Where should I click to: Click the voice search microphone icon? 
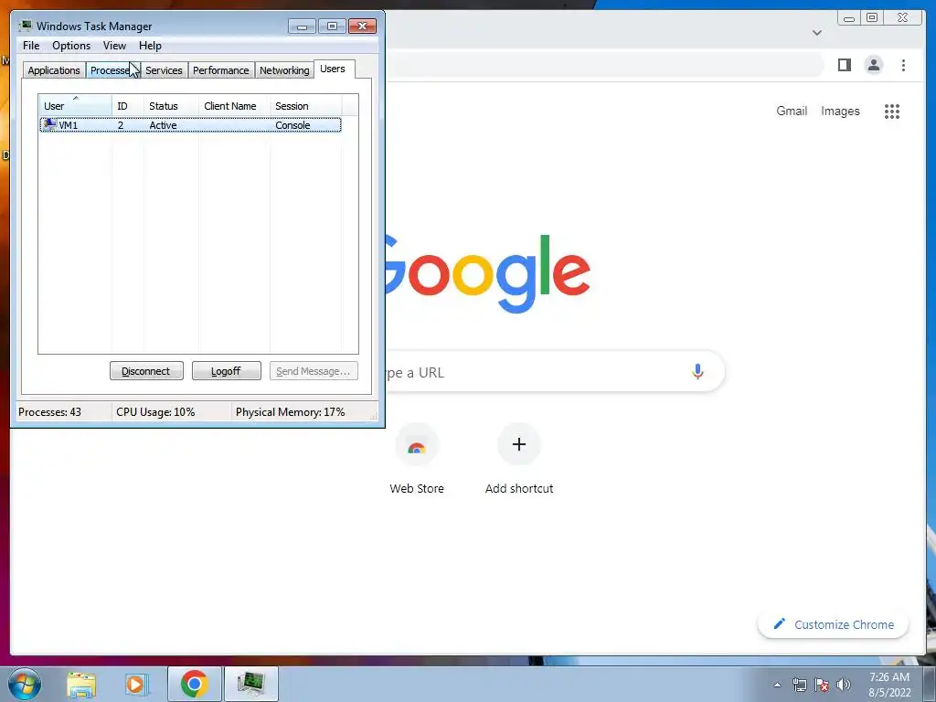tap(697, 372)
